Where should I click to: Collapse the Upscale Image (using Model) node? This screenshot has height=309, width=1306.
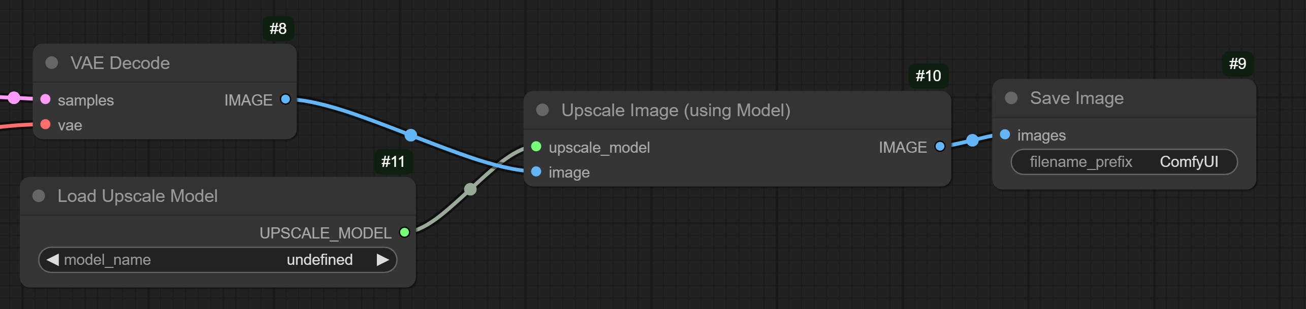(x=543, y=110)
